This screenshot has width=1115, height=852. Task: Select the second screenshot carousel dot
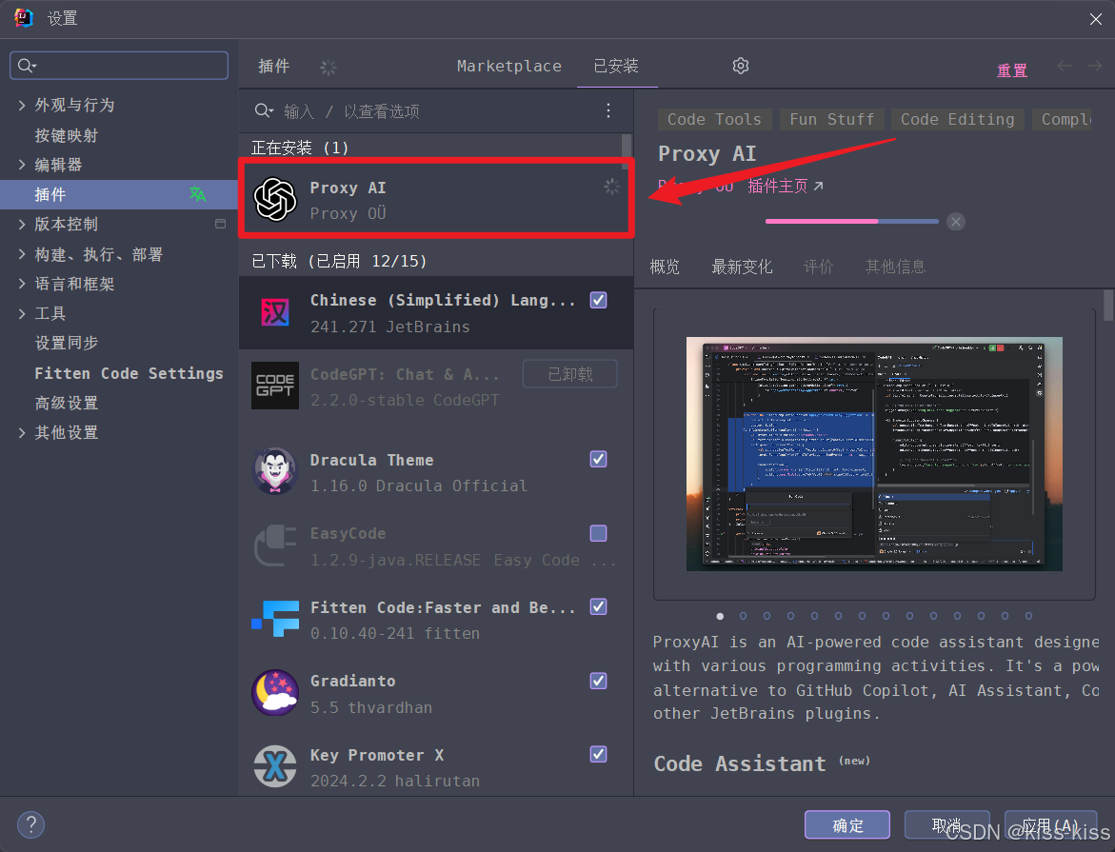[743, 616]
